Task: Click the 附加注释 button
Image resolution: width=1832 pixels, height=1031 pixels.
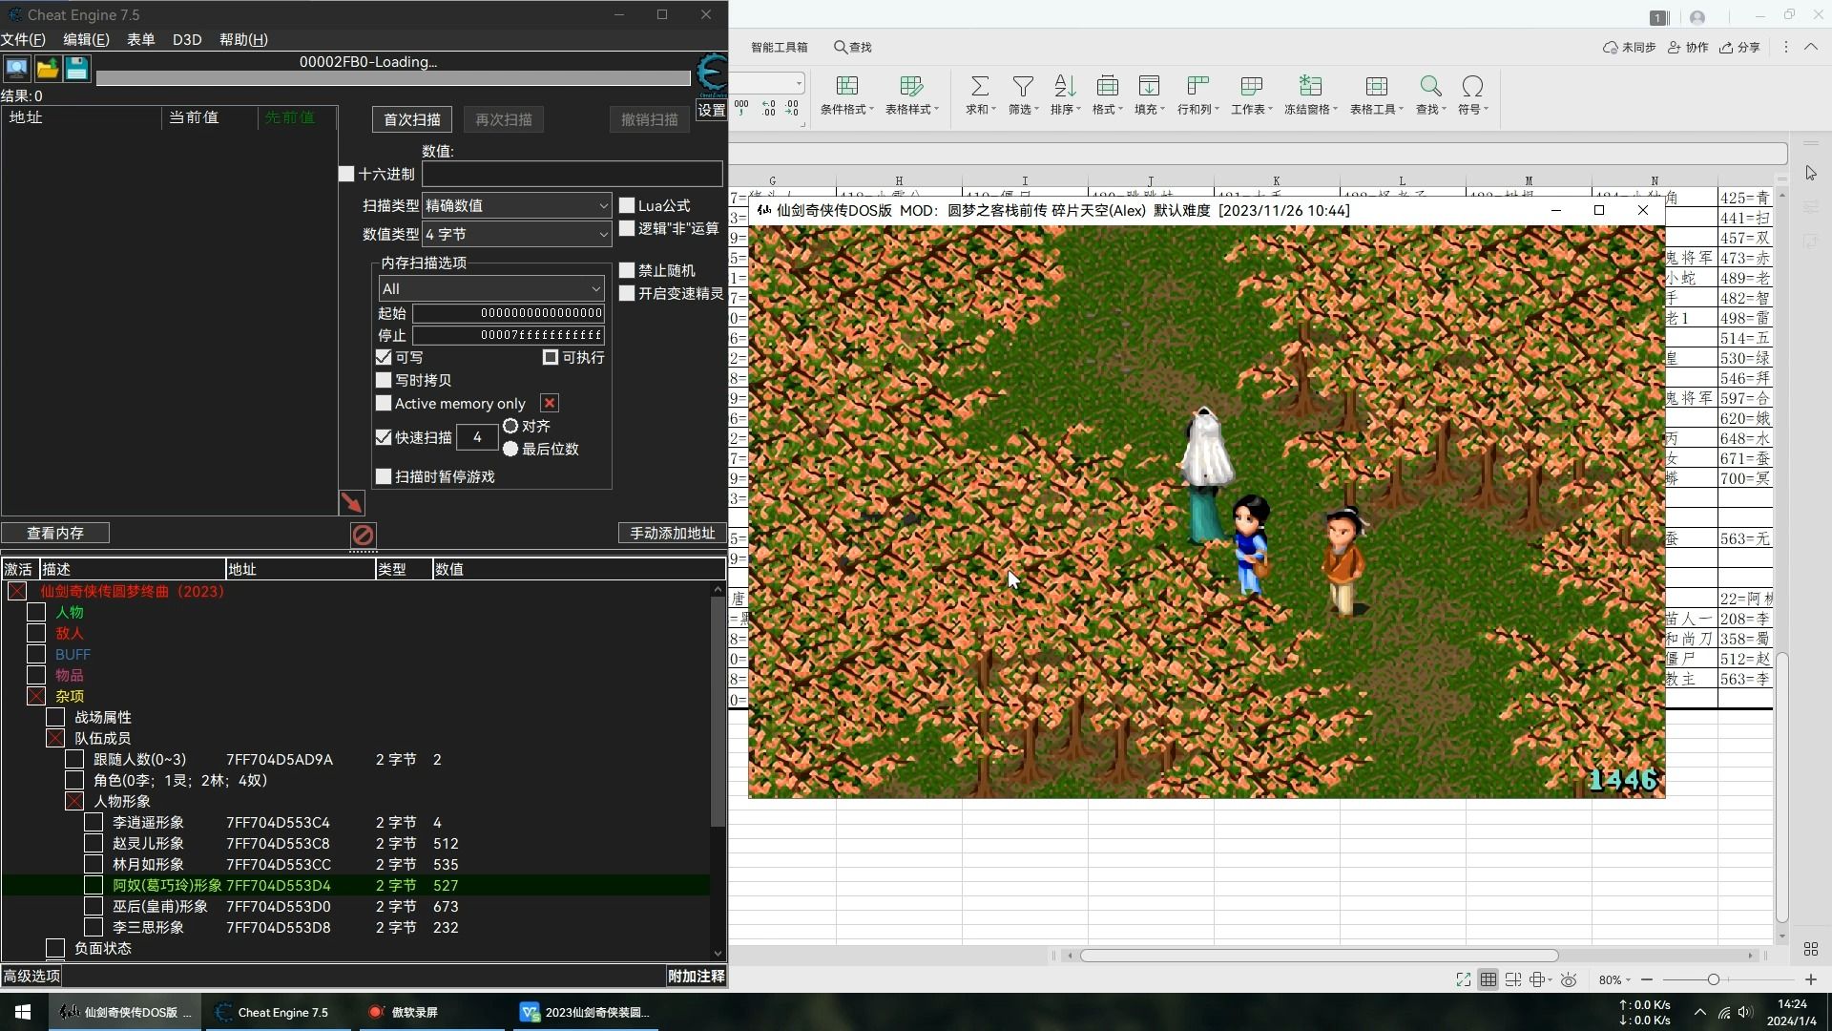Action: click(696, 976)
